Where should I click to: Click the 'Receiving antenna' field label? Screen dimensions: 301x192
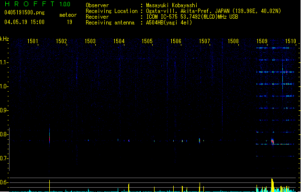point(110,23)
